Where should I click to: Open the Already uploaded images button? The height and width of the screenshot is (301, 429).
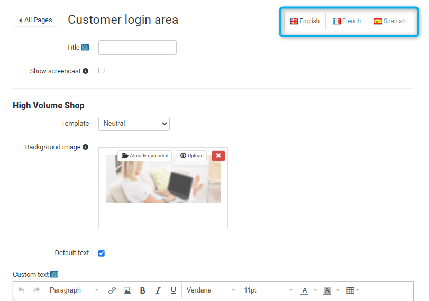click(x=145, y=156)
